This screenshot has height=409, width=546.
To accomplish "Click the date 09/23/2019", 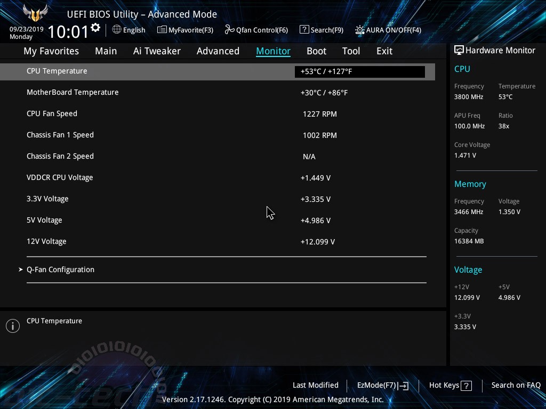I will (x=27, y=29).
